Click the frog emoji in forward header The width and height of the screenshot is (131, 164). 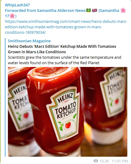coord(88,10)
